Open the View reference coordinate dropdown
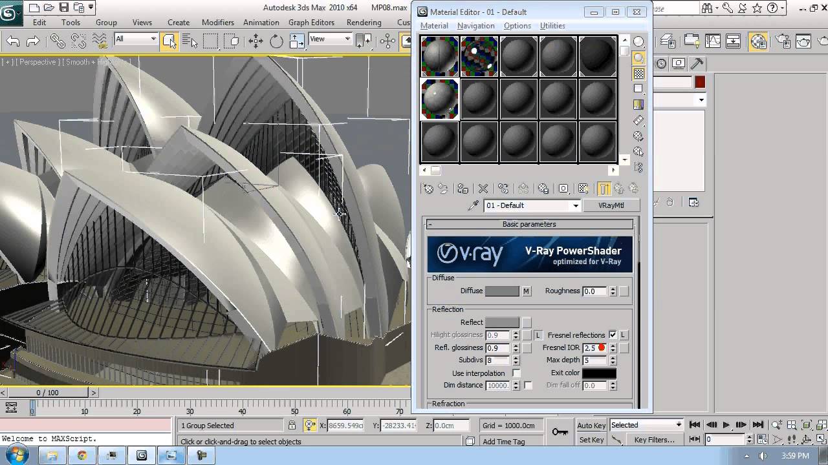 [347, 39]
